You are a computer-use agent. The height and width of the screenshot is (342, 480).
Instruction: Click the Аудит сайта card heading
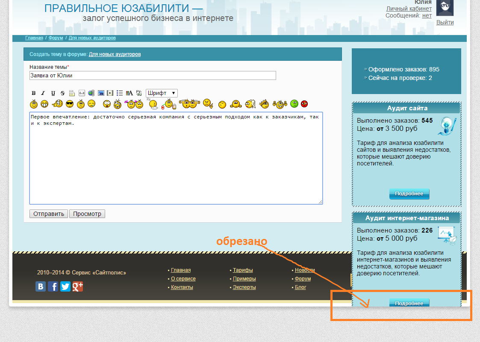pos(407,108)
